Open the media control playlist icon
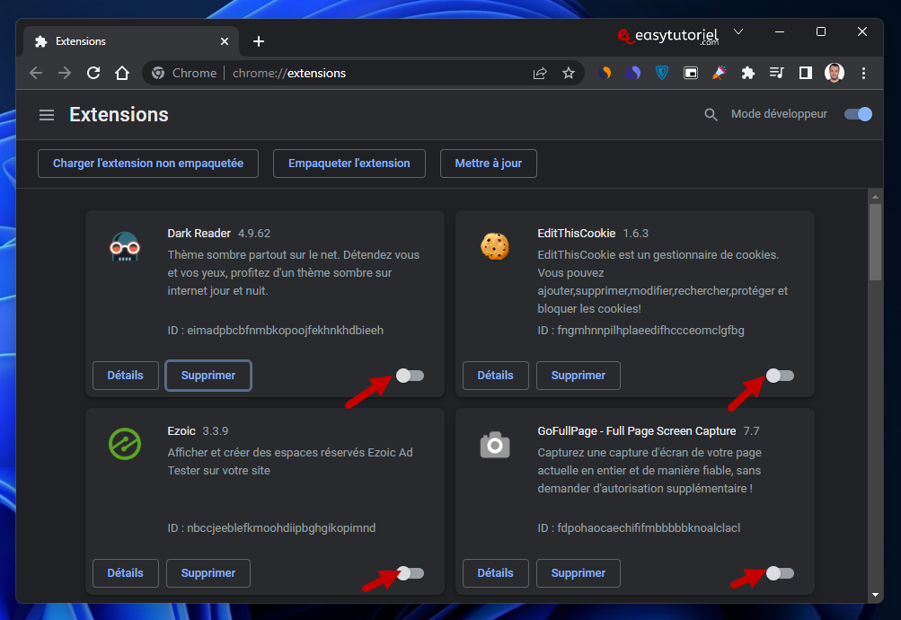Viewport: 901px width, 620px height. tap(777, 73)
